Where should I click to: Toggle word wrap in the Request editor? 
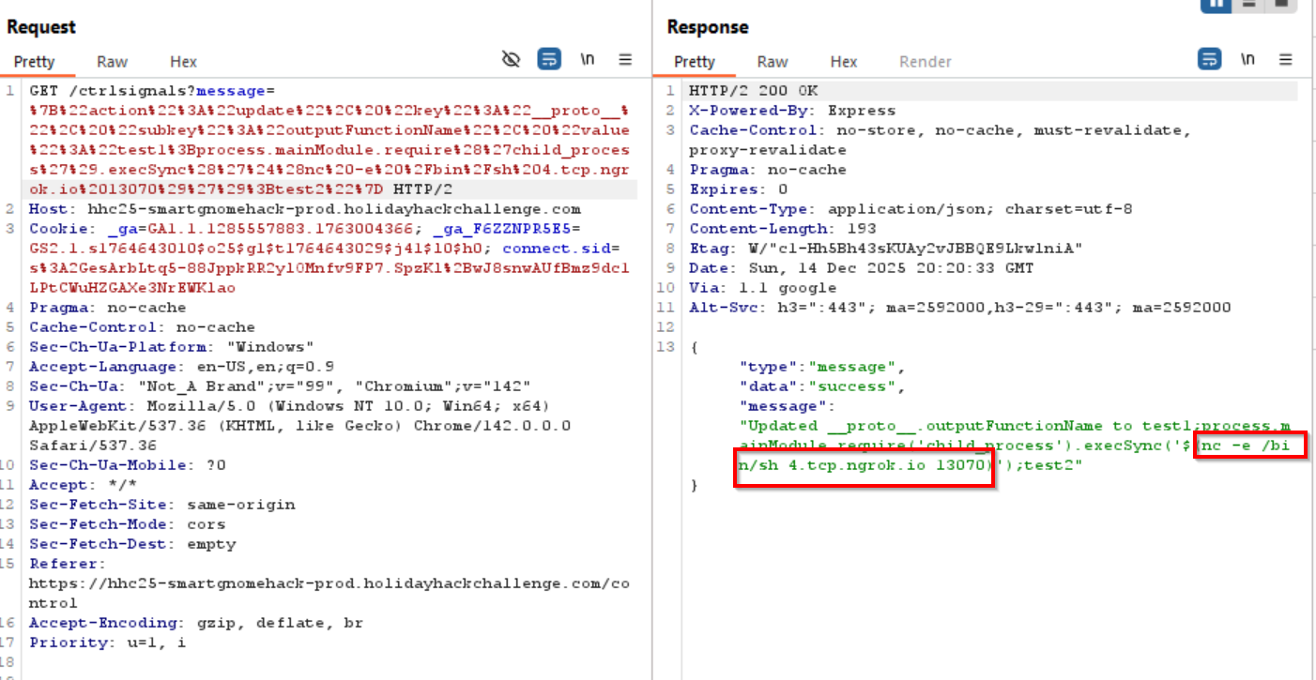pos(549,60)
